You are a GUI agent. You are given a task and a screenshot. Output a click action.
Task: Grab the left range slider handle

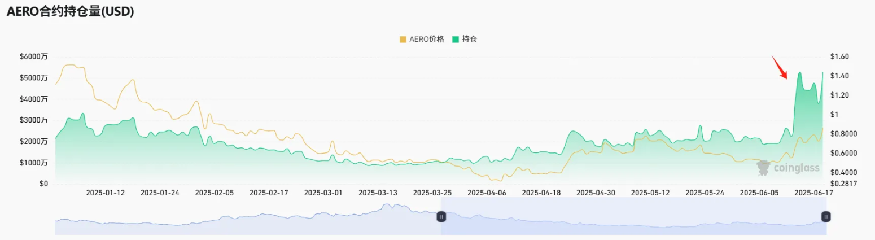click(x=441, y=216)
